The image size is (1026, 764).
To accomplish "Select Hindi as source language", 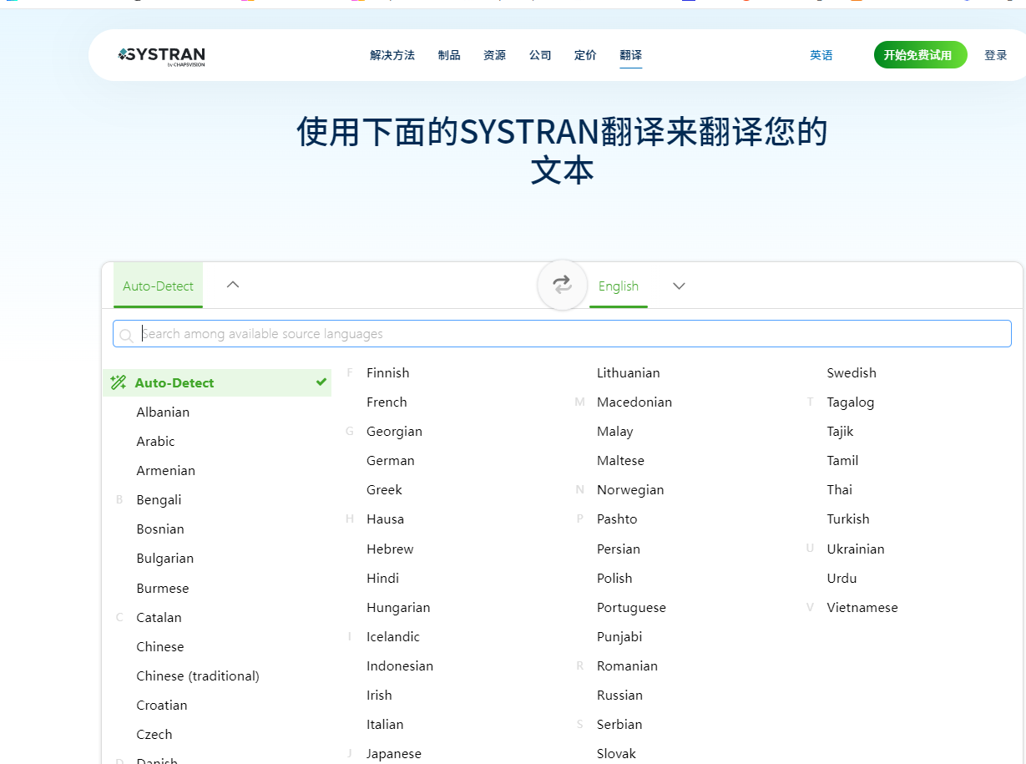I will tap(382, 578).
